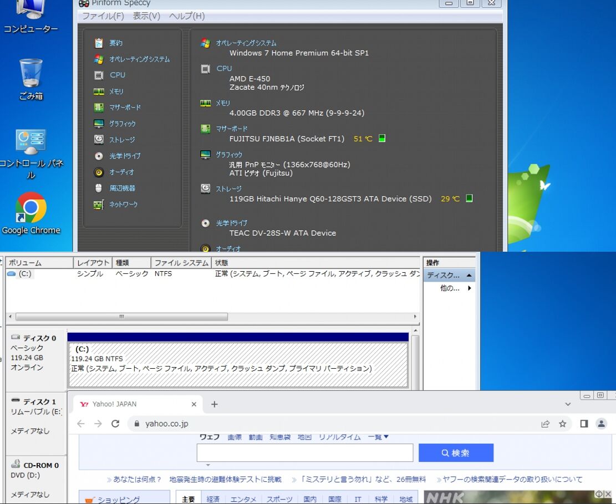
Task: Click the green storage temperature indicator
Action: [469, 198]
